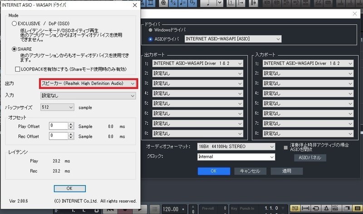
Task: Open input port 3 設定なし dropdown
Action: (x=308, y=83)
